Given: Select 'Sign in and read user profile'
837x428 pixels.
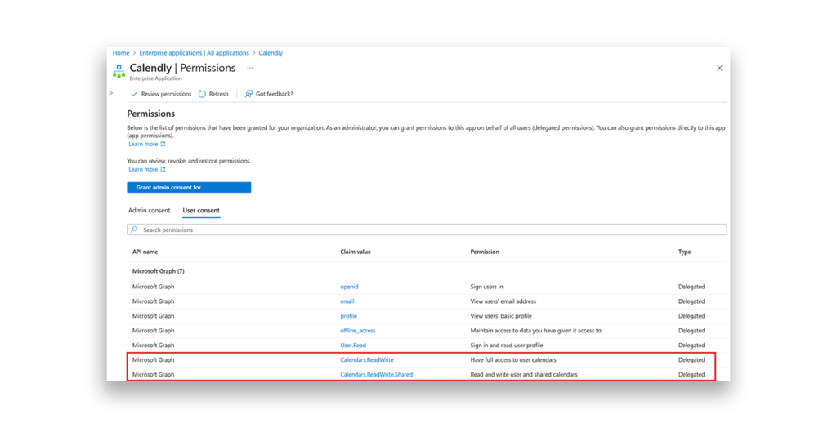Looking at the screenshot, I should coord(507,346).
